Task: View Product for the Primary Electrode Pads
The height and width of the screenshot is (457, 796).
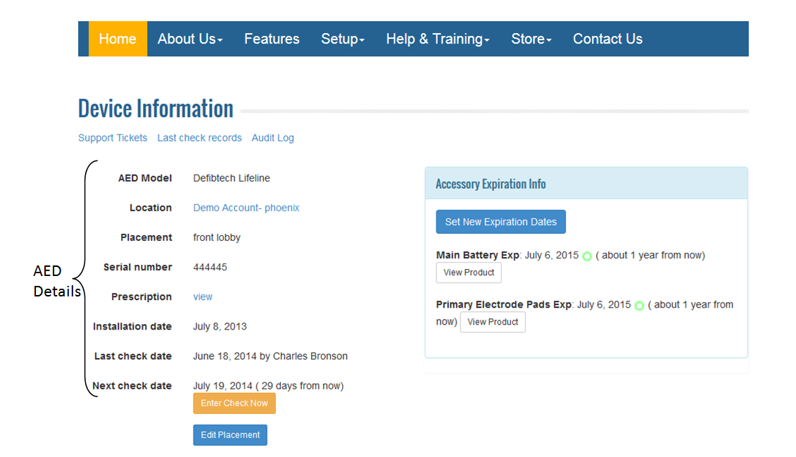Action: [493, 322]
